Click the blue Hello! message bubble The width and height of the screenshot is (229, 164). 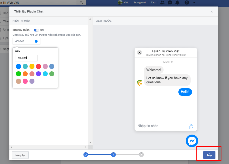(x=185, y=92)
